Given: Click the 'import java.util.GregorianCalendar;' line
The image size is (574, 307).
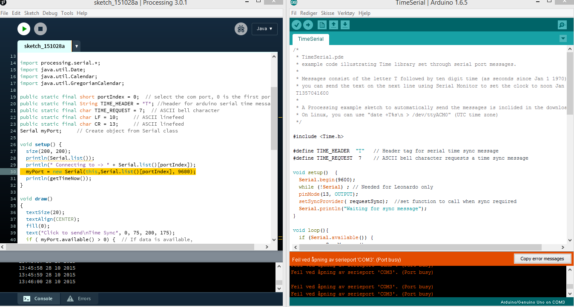Looking at the screenshot, I should pos(72,83).
